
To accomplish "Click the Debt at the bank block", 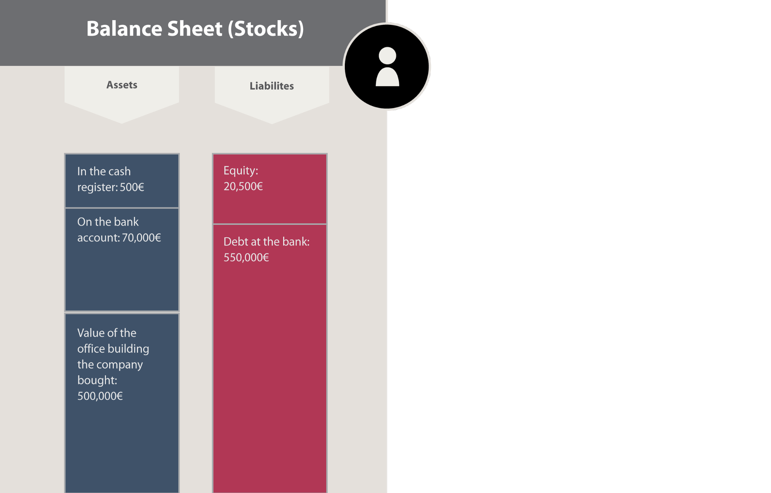I will point(270,359).
